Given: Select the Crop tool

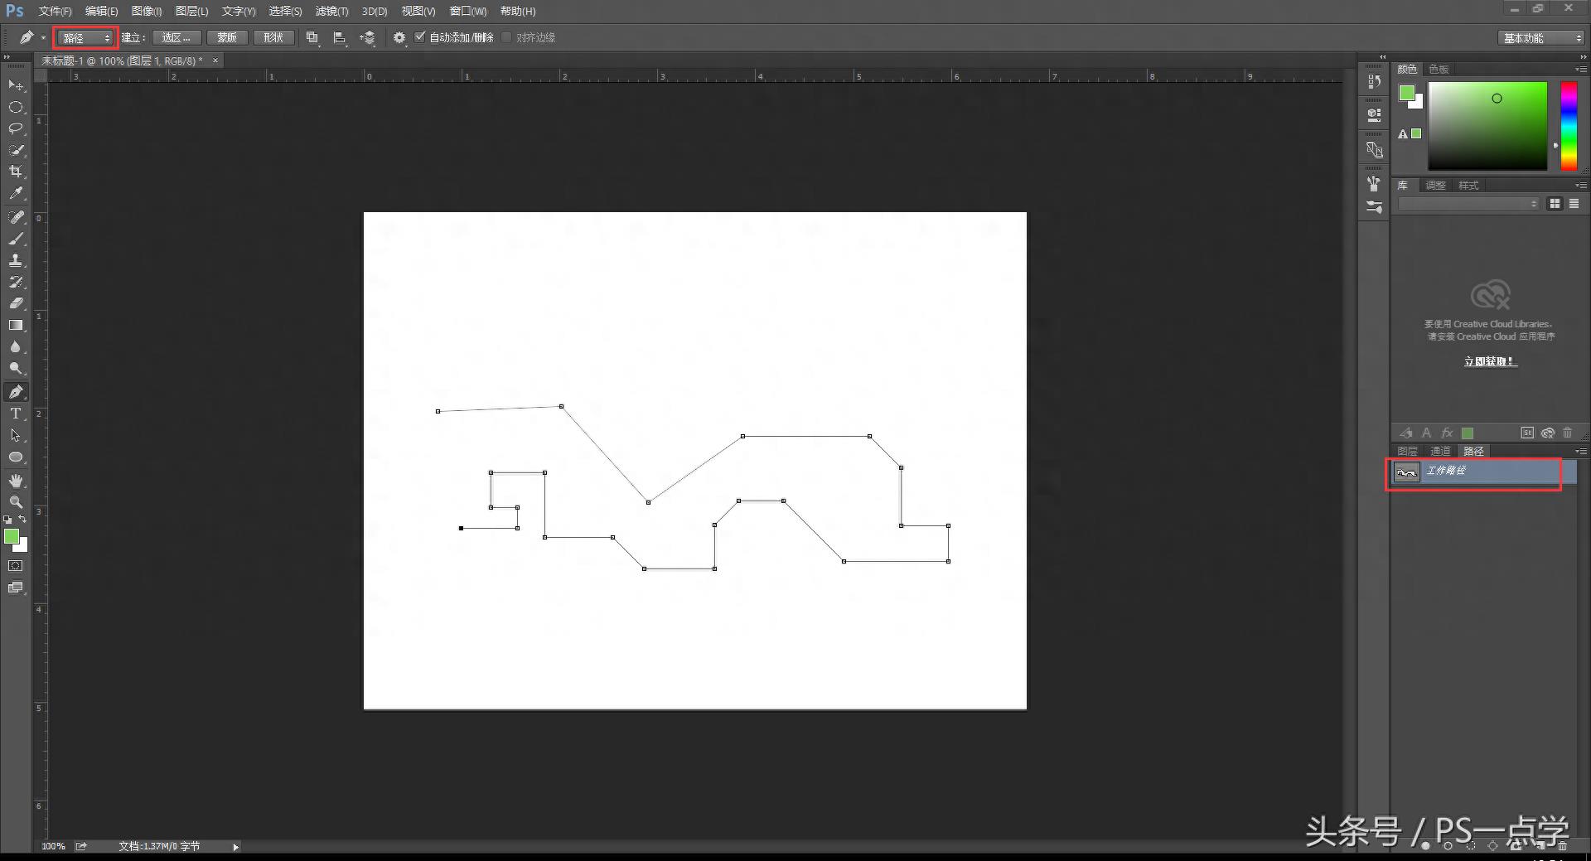Looking at the screenshot, I should point(16,172).
